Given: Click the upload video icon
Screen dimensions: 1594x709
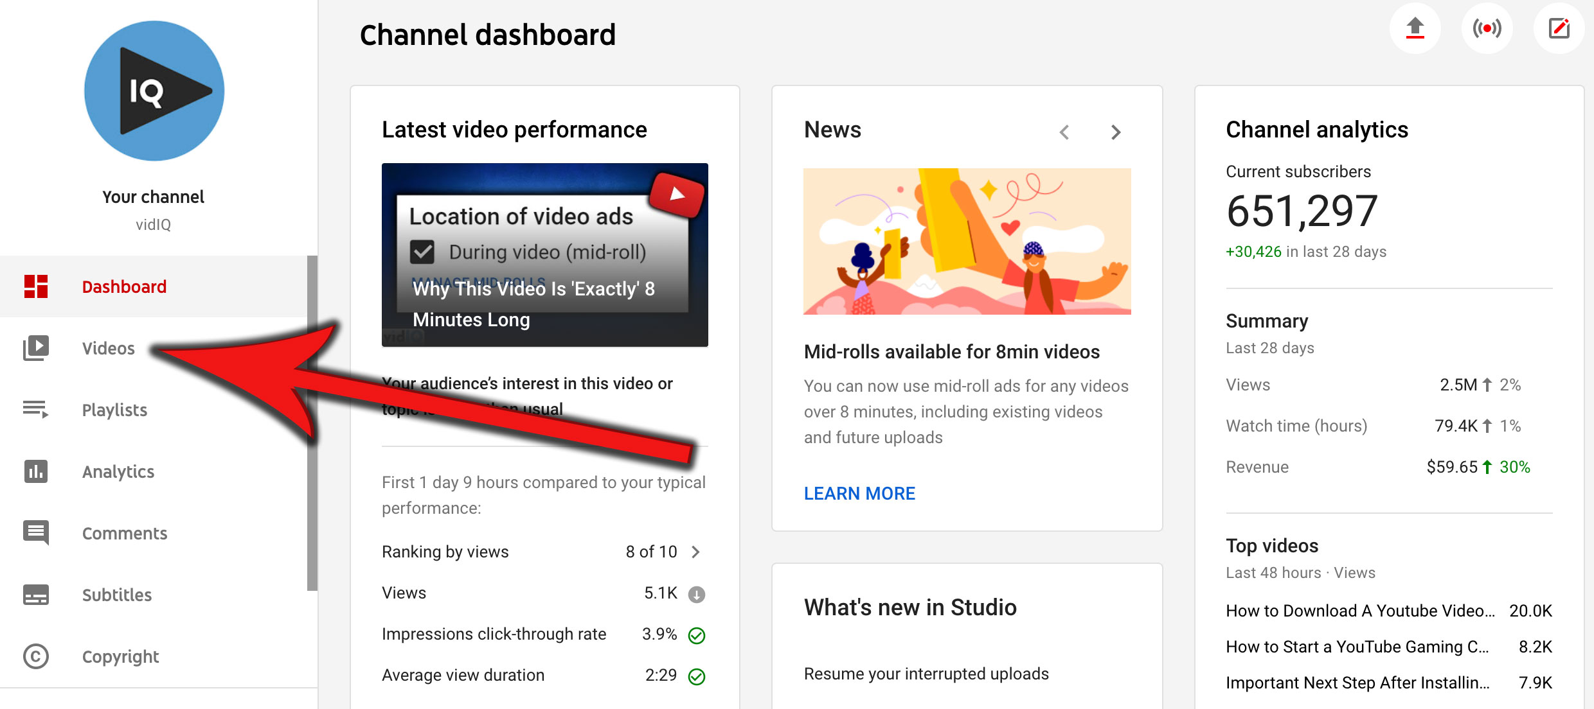Looking at the screenshot, I should tap(1415, 29).
